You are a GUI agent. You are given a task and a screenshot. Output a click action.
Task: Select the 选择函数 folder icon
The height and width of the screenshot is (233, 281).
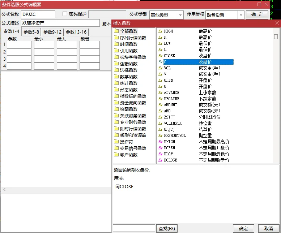116,70
